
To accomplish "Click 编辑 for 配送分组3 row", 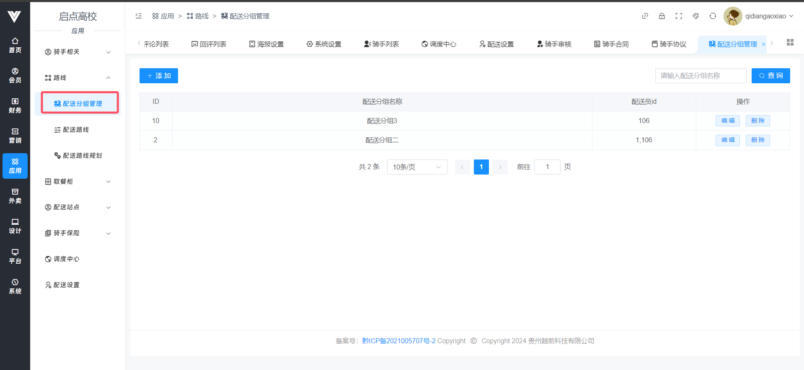I will (728, 121).
